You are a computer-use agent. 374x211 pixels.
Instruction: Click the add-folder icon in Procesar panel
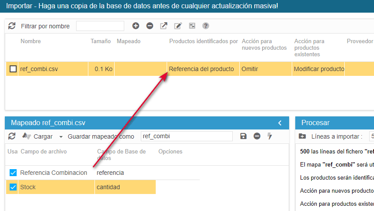pyautogui.click(x=302, y=136)
